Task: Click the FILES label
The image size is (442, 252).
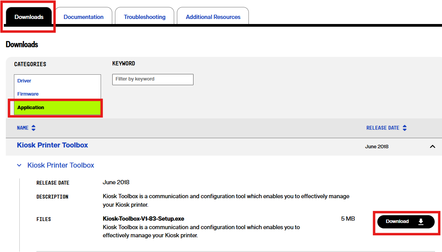Action: pyautogui.click(x=44, y=219)
